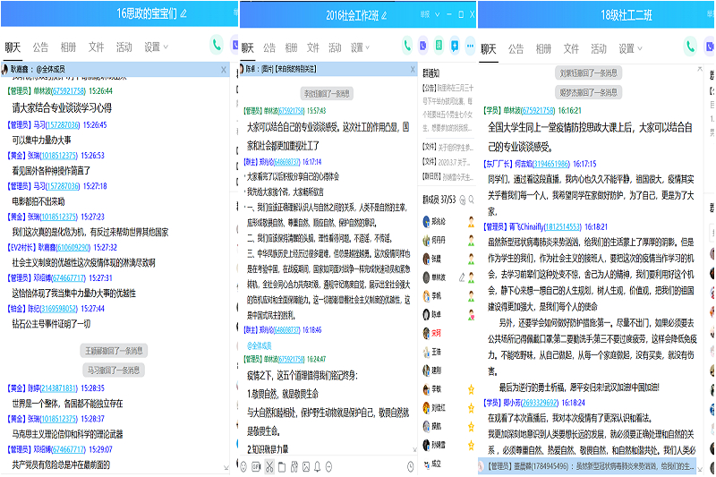Screen dimensions: 716x477
Task: Click QQ number 674667717 at 15:29:07
Action: [x=69, y=449]
